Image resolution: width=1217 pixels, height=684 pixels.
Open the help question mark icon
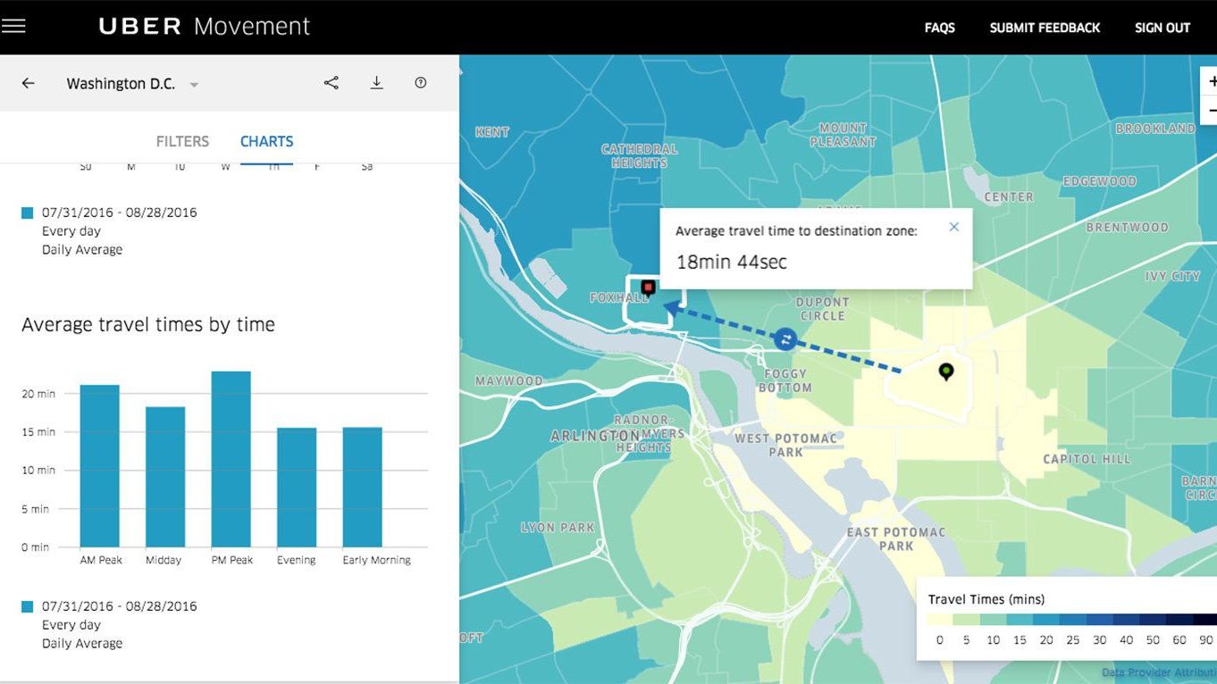tap(421, 83)
